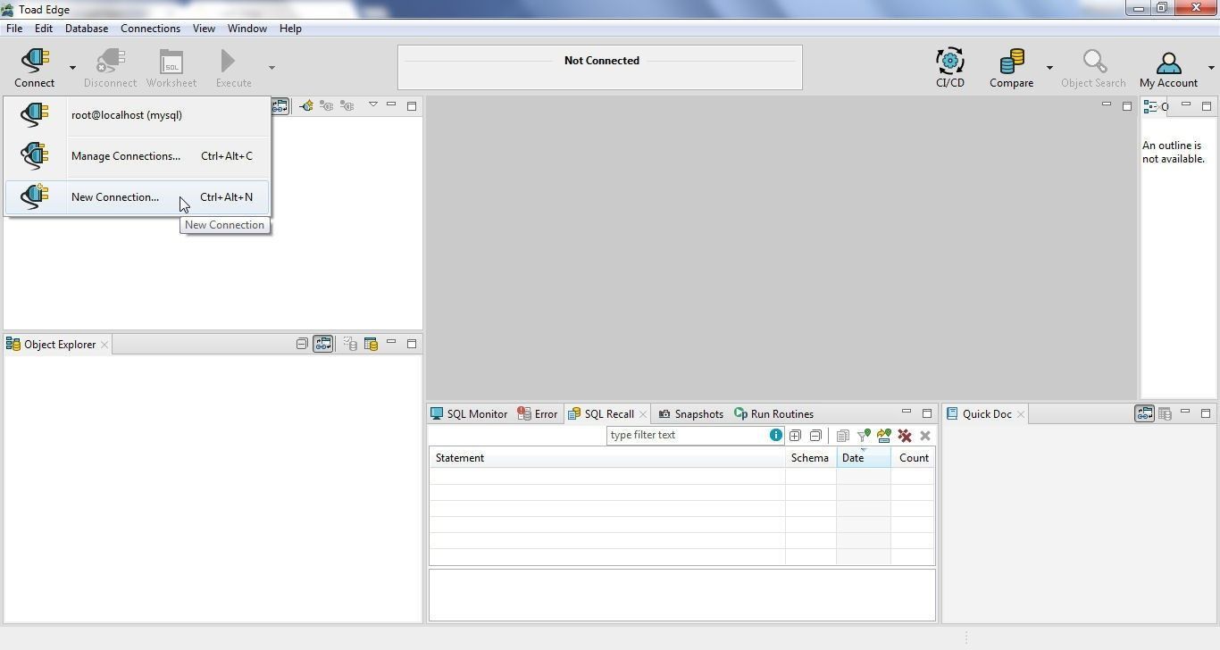Image resolution: width=1220 pixels, height=650 pixels.
Task: Collapse all in Object Explorer
Action: pos(302,344)
